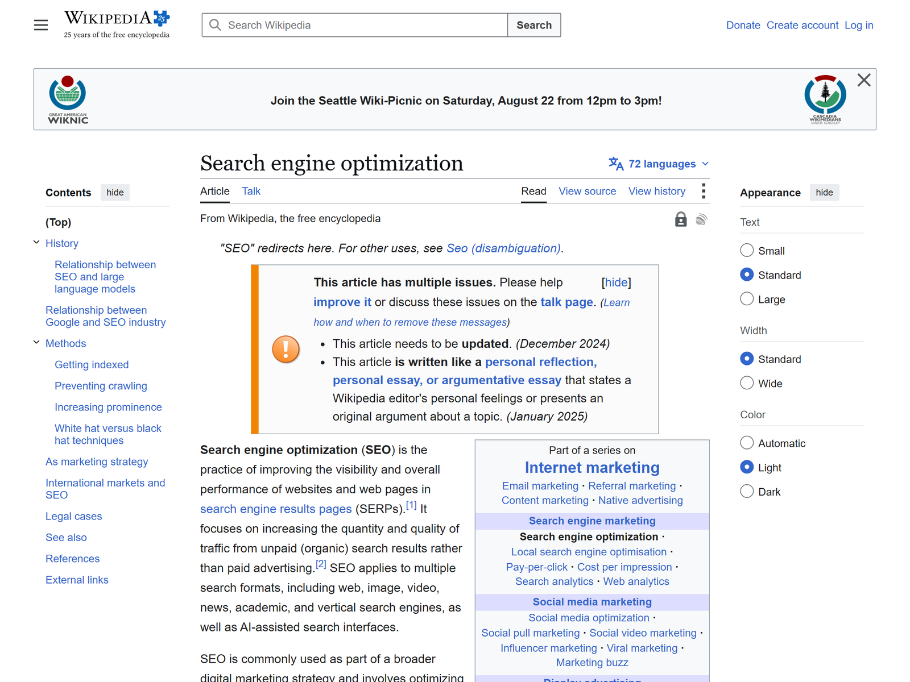This screenshot has width=910, height=682.
Task: Open search engine results pages link
Action: tap(276, 509)
